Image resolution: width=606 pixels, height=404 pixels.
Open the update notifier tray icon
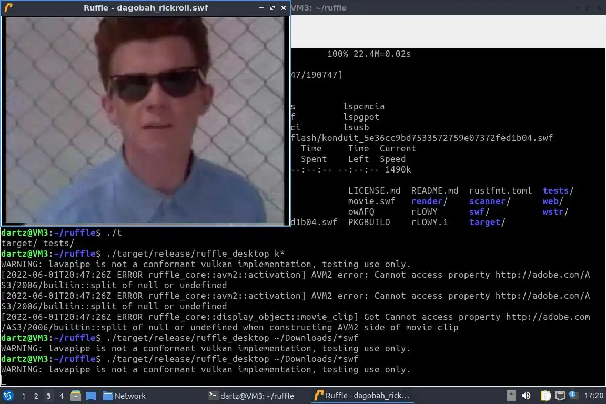(573, 395)
